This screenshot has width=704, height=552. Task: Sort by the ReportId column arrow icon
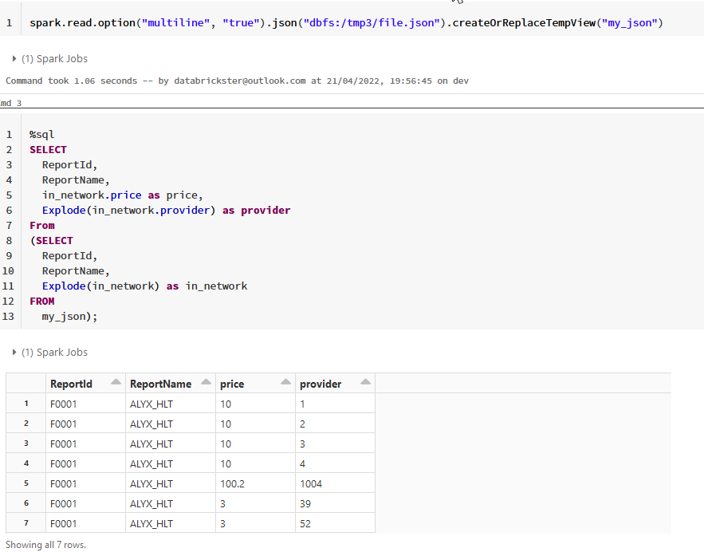tap(116, 383)
